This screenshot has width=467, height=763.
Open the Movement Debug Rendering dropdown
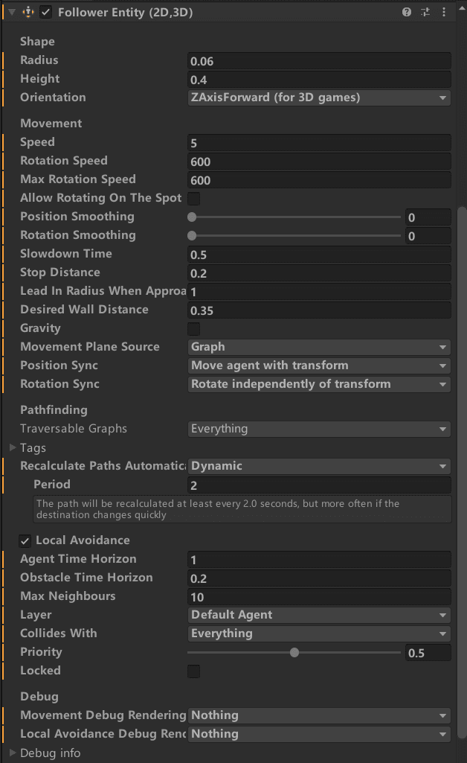(319, 715)
